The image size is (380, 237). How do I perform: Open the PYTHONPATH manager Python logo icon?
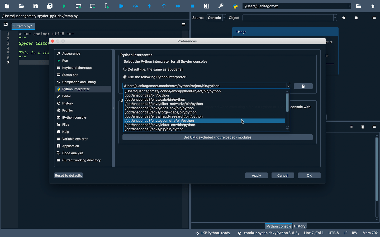(235, 6)
